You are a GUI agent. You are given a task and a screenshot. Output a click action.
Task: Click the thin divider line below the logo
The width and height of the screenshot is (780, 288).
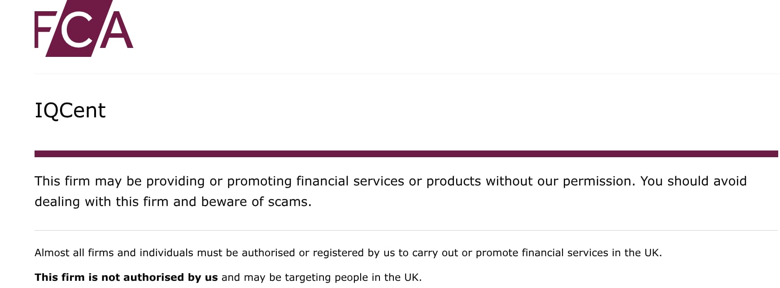pos(406,74)
